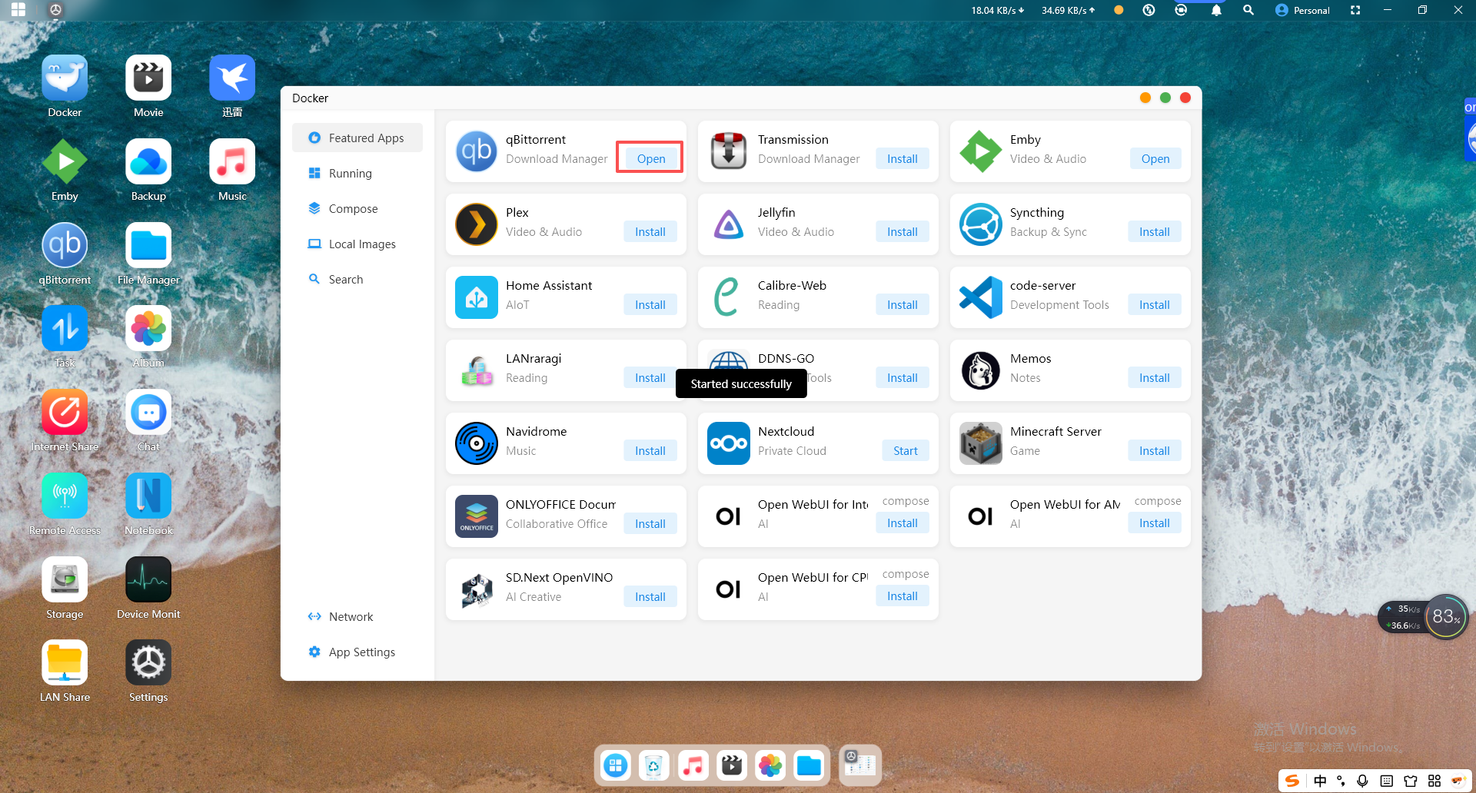Launch the Backup desktop app
Screen dimensions: 1476x793
148,161
